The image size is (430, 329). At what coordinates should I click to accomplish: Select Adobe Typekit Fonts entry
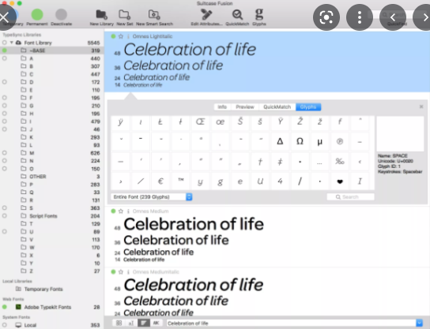51,307
